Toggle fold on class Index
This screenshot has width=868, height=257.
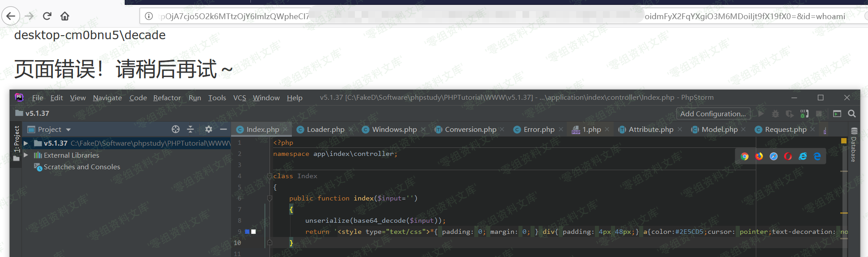(x=270, y=176)
